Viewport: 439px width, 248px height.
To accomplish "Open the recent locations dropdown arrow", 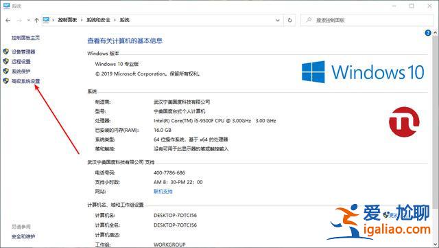I will [29, 20].
